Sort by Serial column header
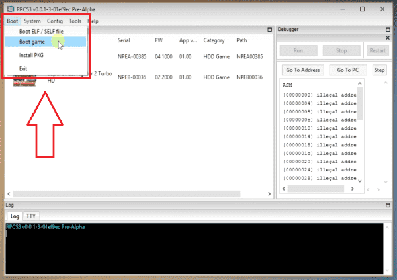This screenshot has height=280, width=397. [x=124, y=40]
